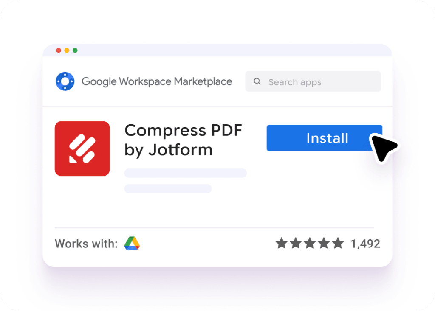Open the 1,492 ratings count
This screenshot has height=311, width=435.
pos(365,244)
